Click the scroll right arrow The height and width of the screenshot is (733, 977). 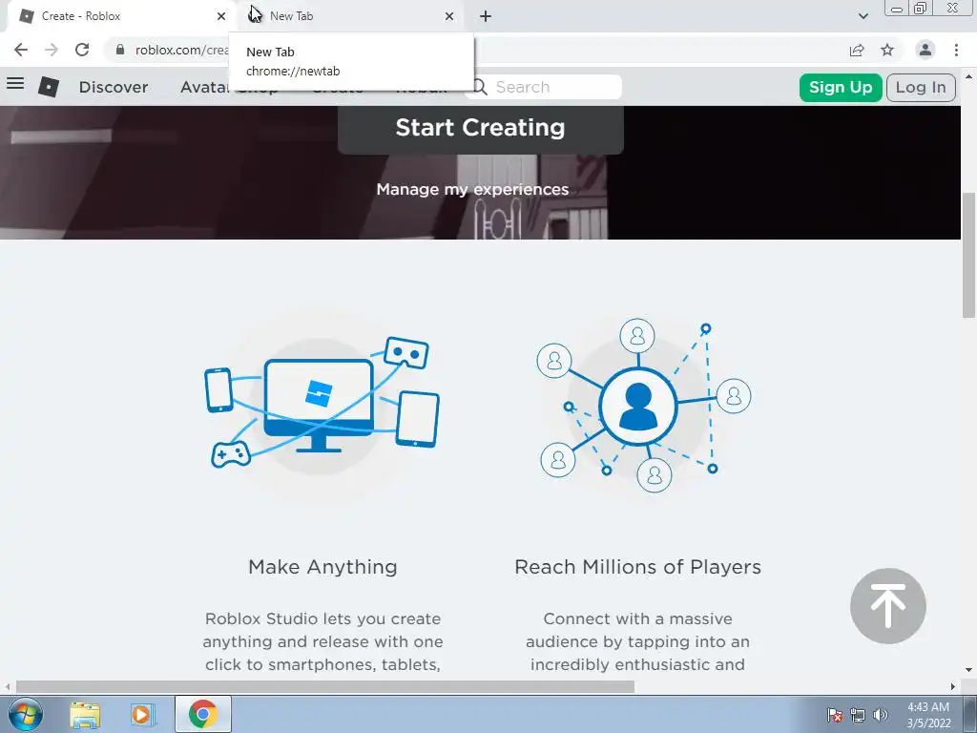[x=953, y=686]
